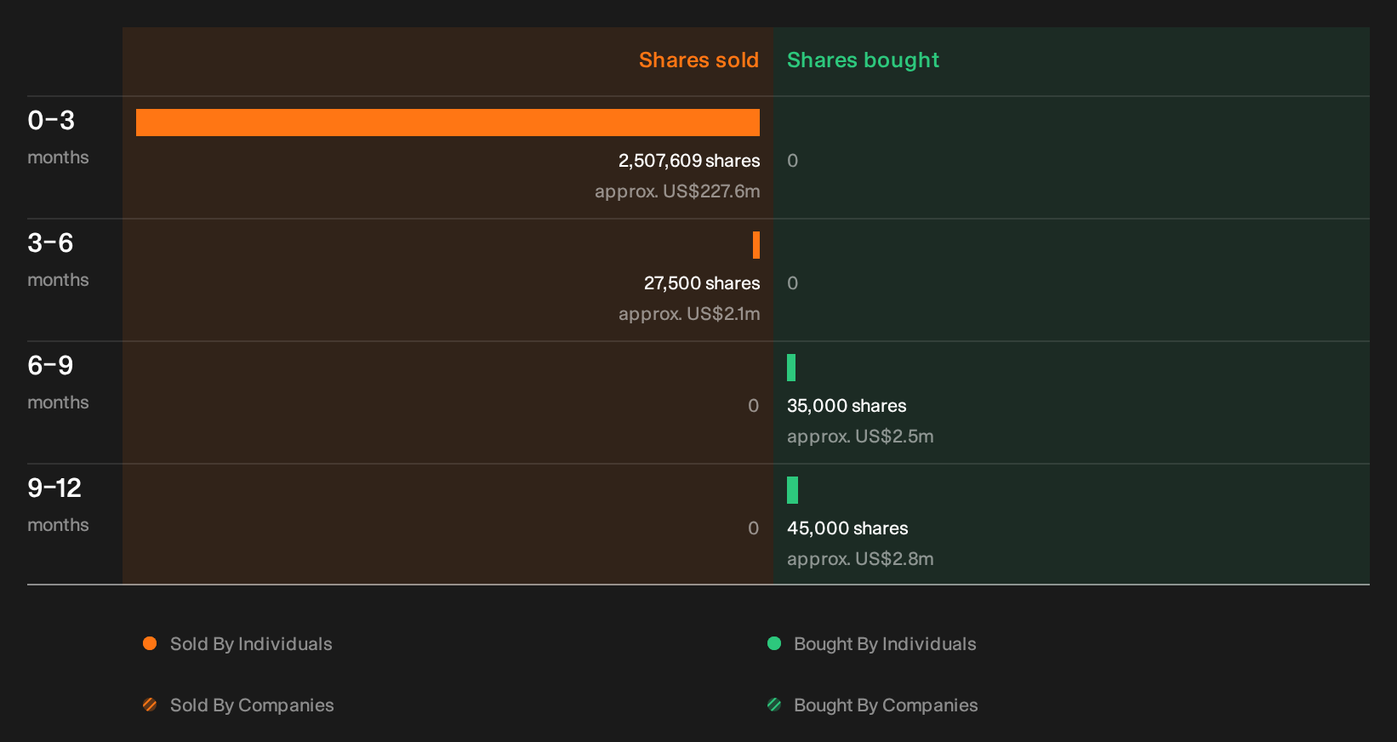Click the striped Sold By Companies legend icon
1397x742 pixels.
150,705
